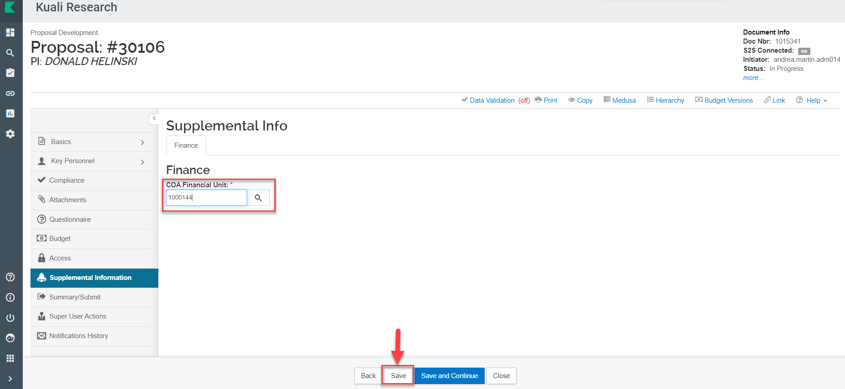845x389 pixels.
Task: Open the Hierarchy link
Action: coord(665,100)
